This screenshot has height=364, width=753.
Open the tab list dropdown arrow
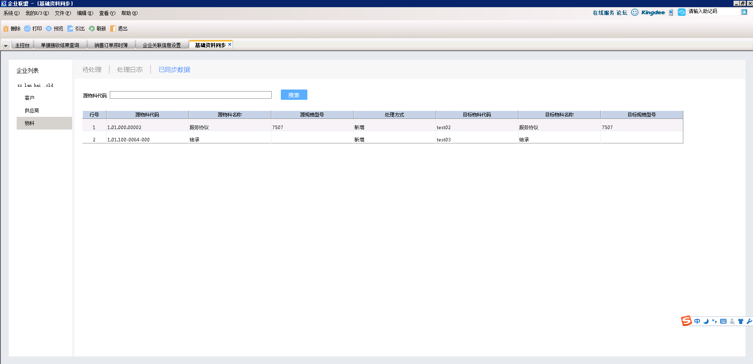[x=6, y=46]
